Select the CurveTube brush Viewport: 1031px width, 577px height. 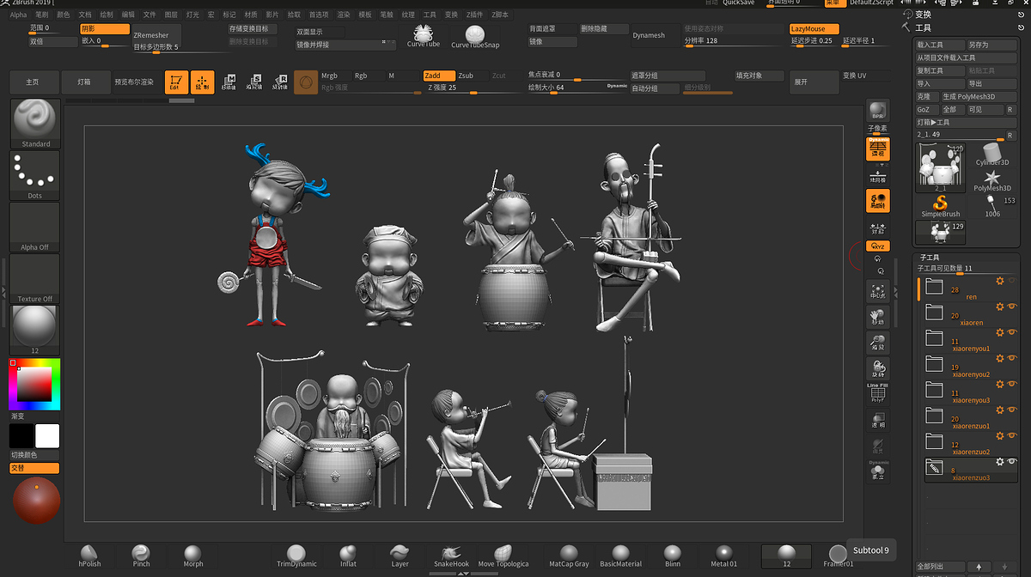tap(424, 36)
